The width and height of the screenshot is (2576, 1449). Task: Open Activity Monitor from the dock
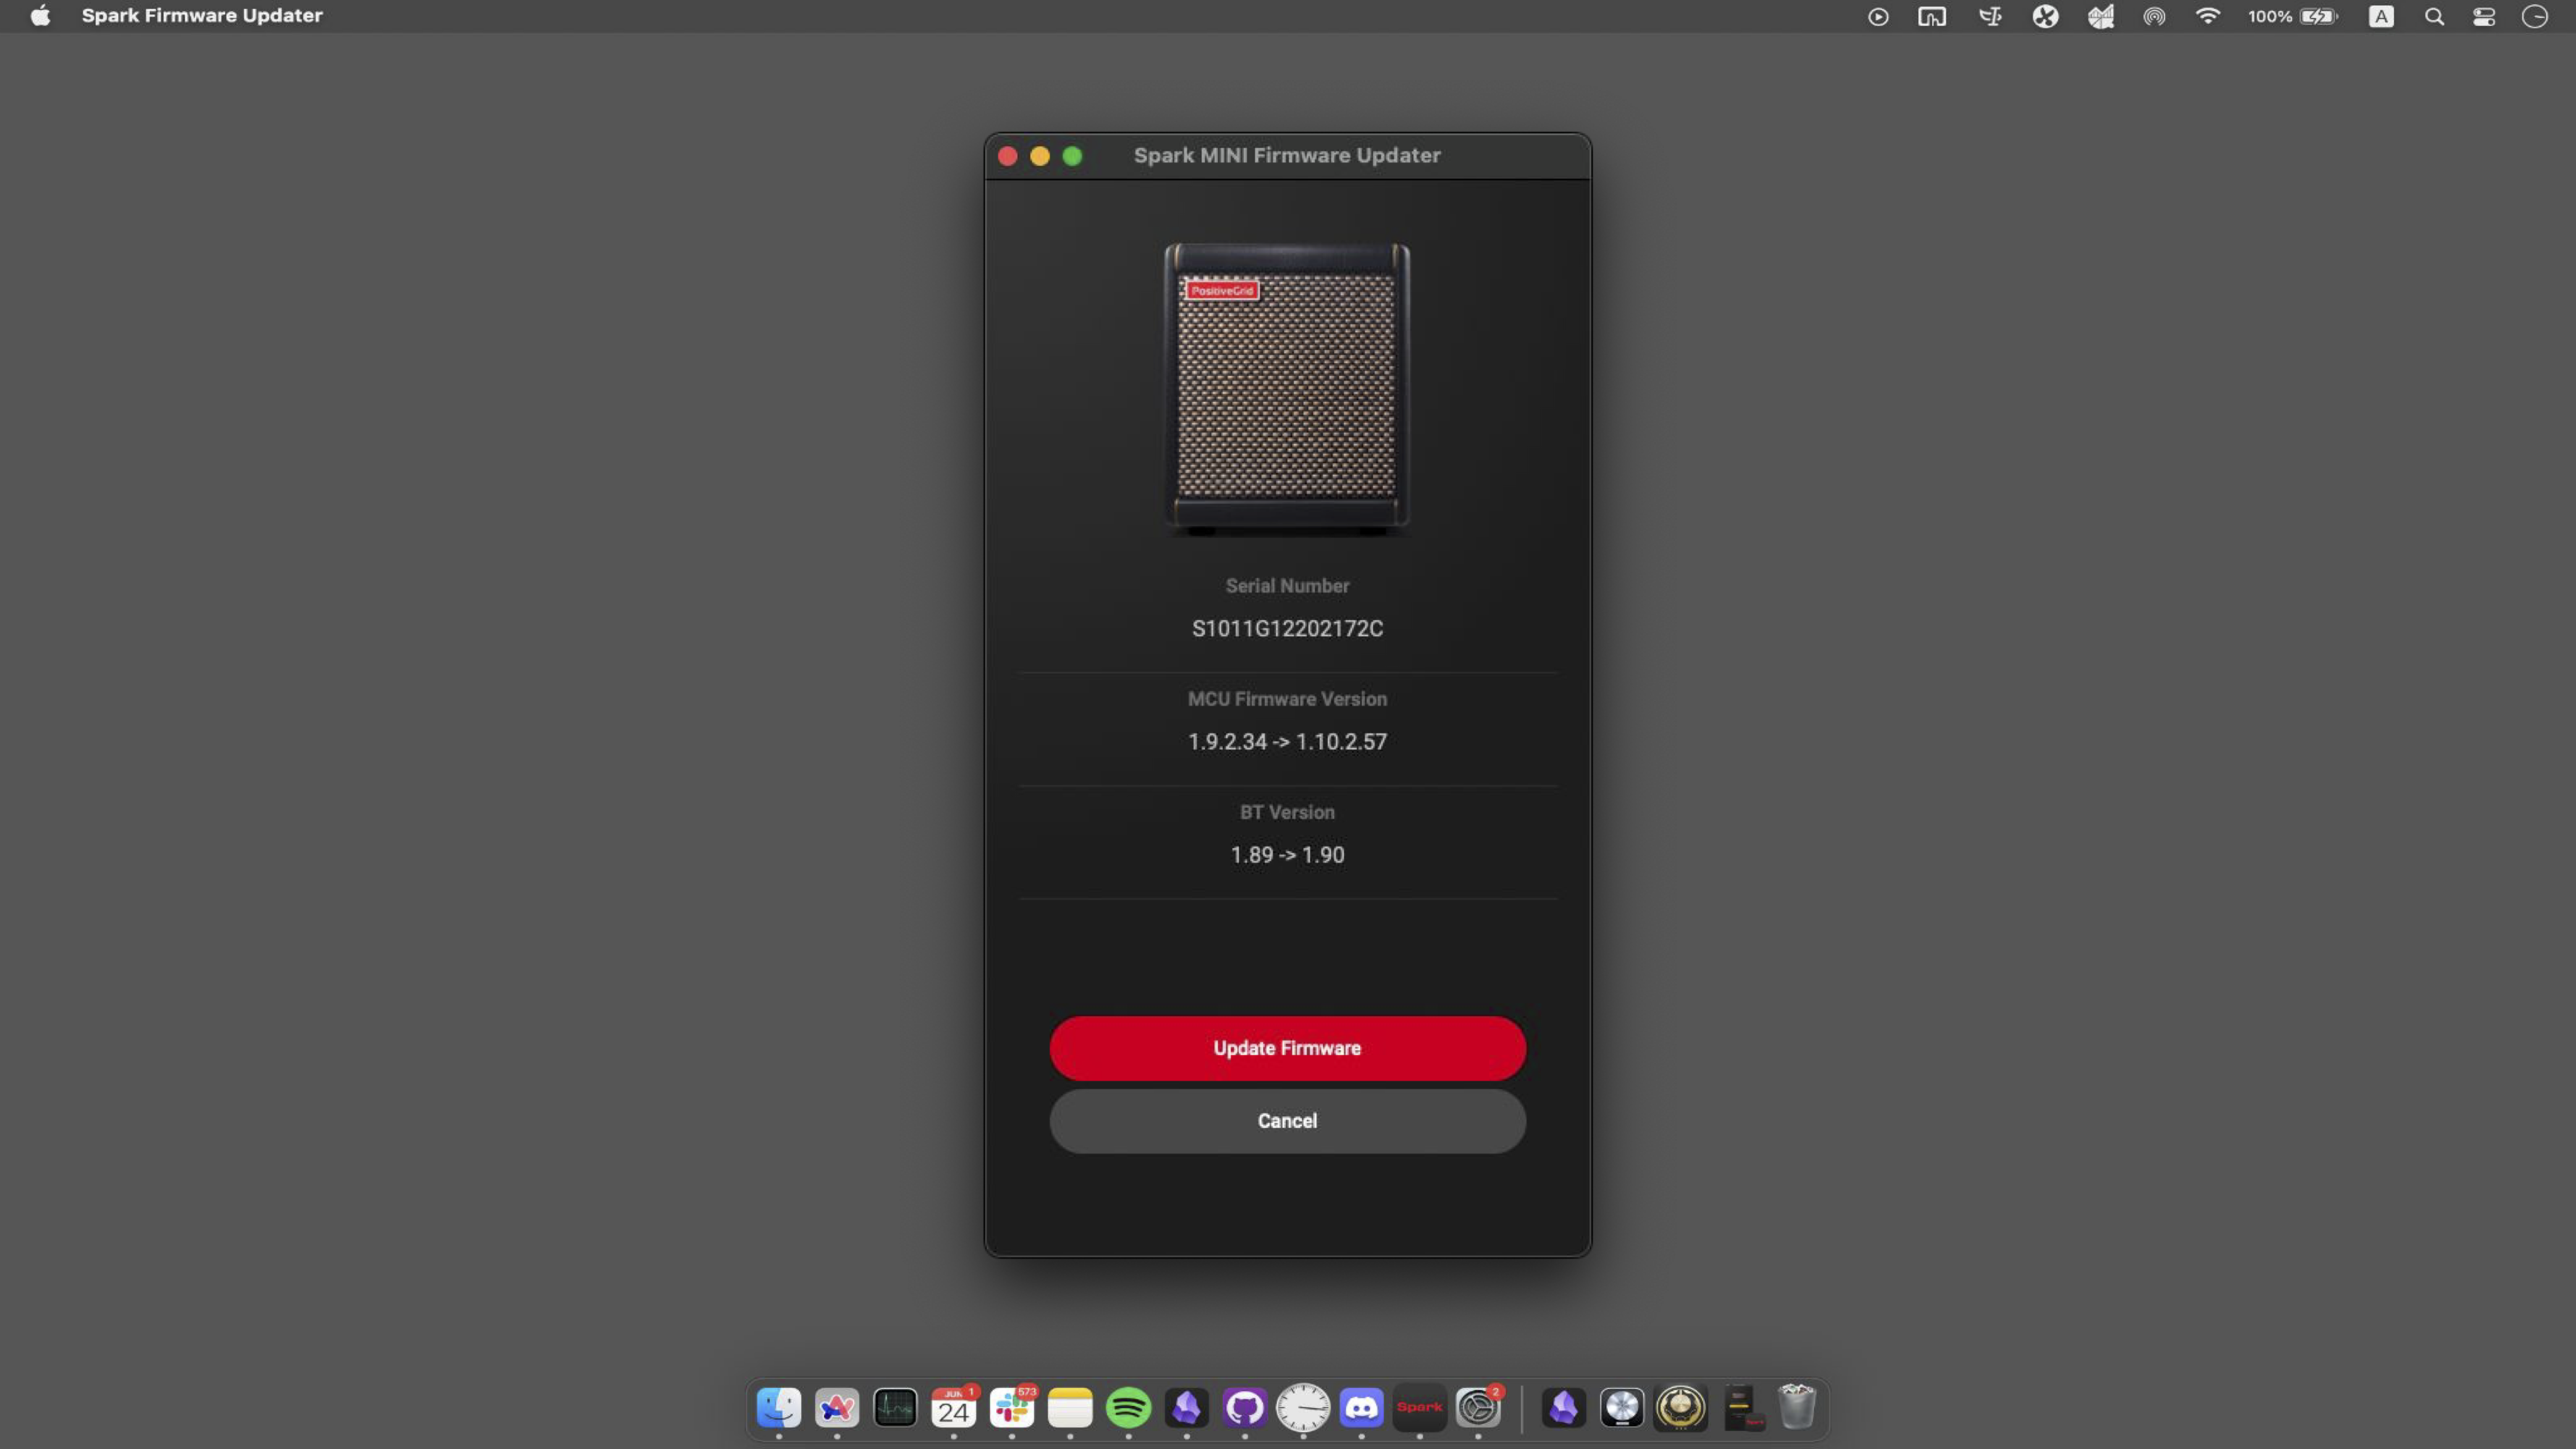tap(895, 1408)
